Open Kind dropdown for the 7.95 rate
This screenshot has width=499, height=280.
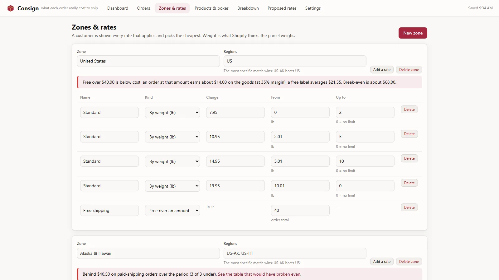click(172, 113)
